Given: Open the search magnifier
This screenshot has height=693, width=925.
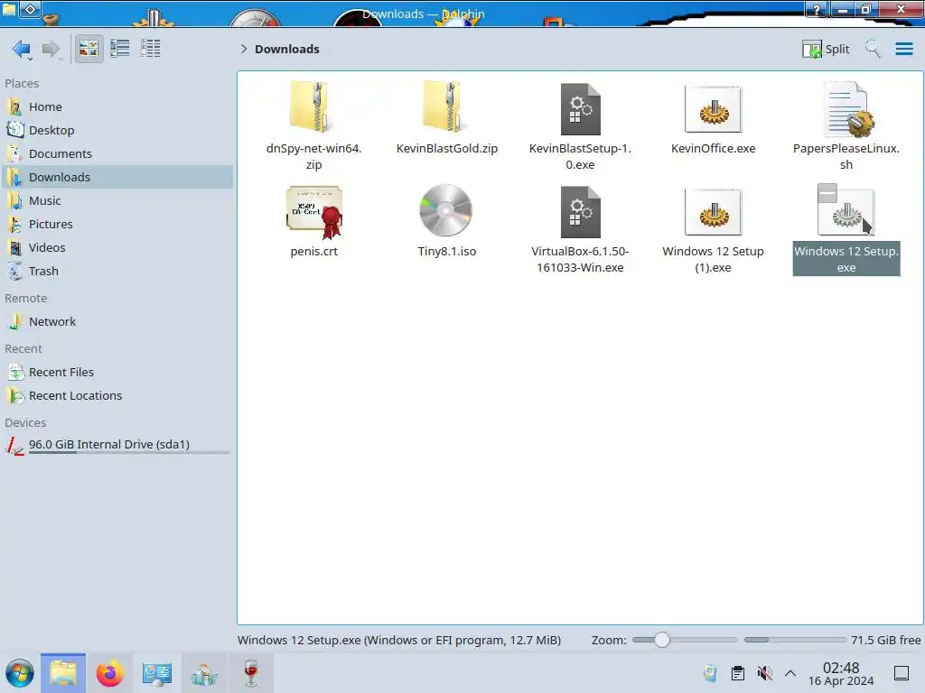Looking at the screenshot, I should pyautogui.click(x=873, y=49).
